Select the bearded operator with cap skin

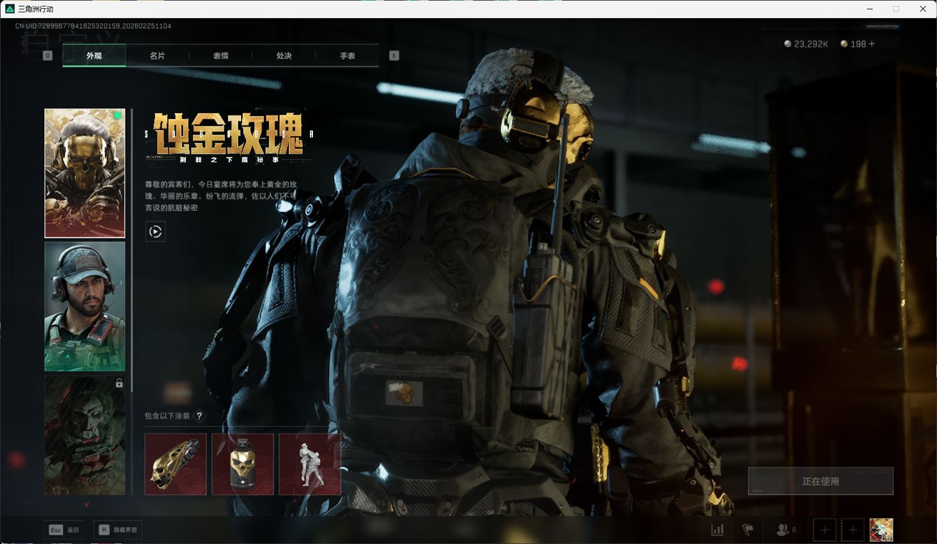85,306
